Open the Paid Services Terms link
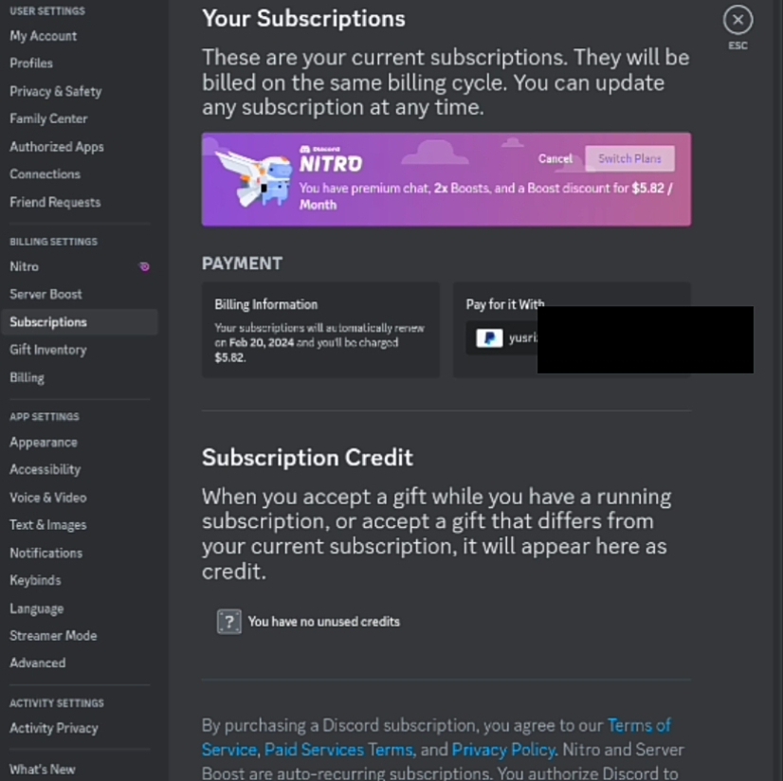This screenshot has height=781, width=783. (x=339, y=750)
